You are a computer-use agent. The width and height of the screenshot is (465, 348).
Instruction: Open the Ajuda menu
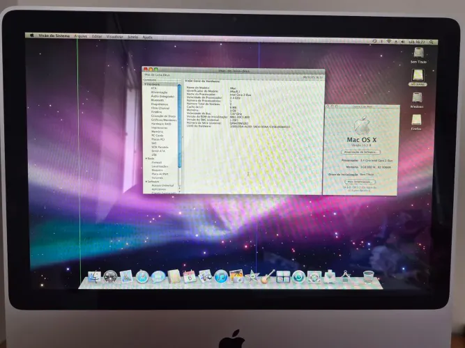(147, 37)
